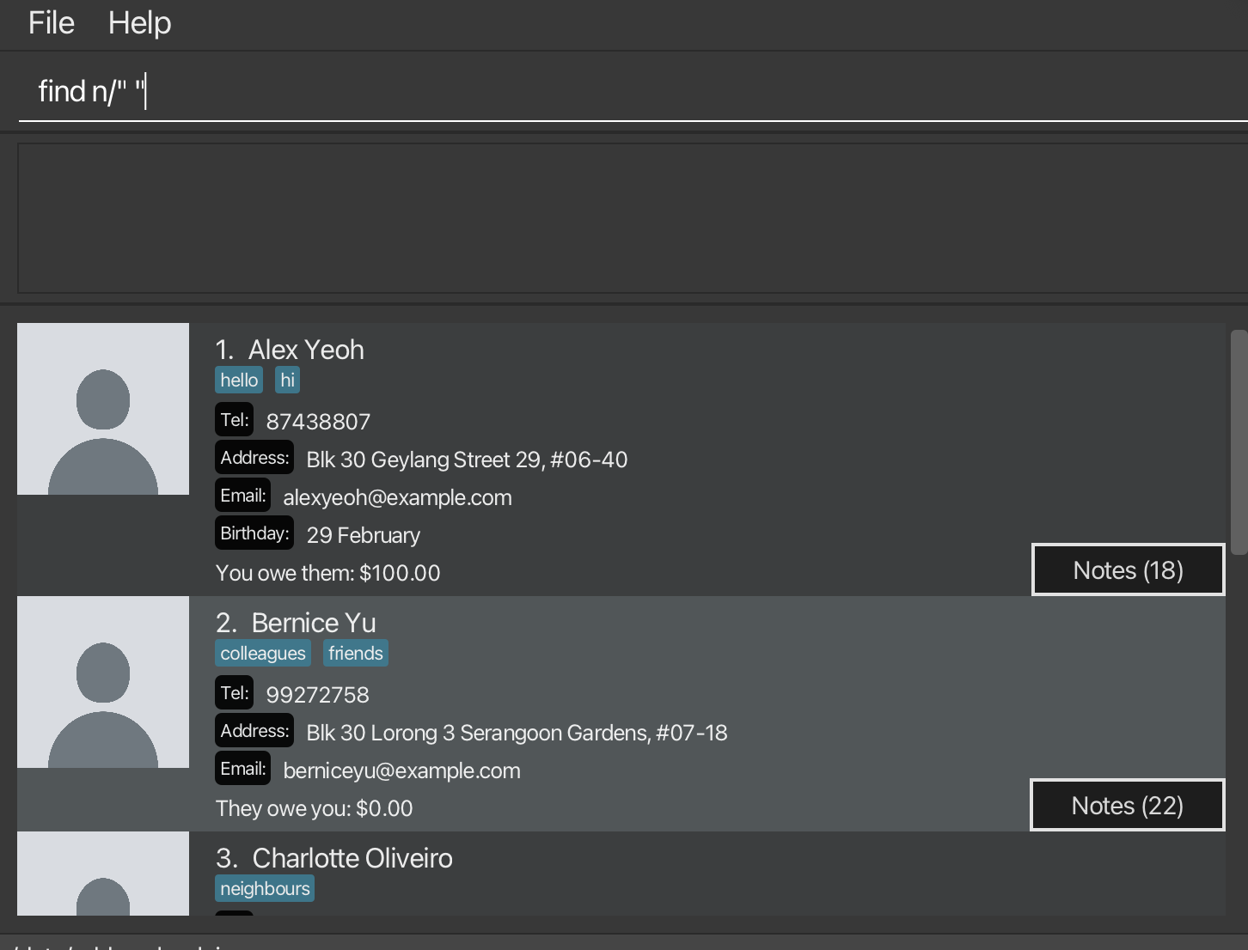Viewport: 1248px width, 950px height.
Task: Click the contact list vertical scrollbar
Action: pyautogui.click(x=1239, y=442)
